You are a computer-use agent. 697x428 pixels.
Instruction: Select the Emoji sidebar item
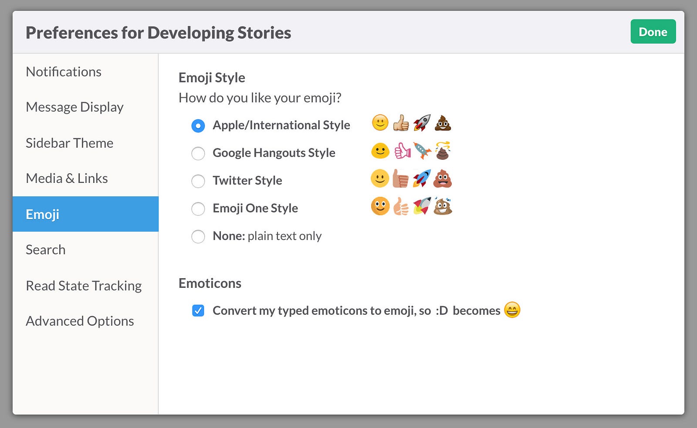tap(85, 214)
